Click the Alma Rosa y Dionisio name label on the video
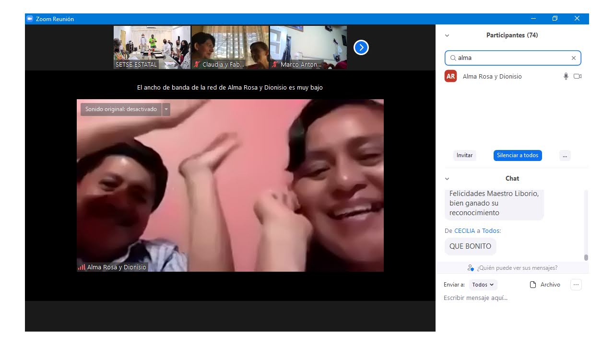The width and height of the screenshot is (614, 345). coord(117,267)
